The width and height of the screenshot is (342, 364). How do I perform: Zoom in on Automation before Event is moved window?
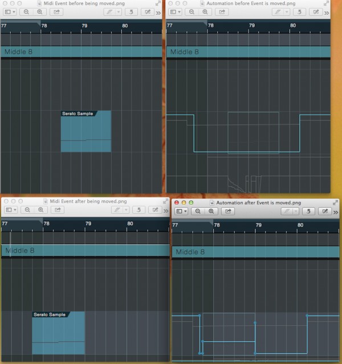[x=205, y=12]
